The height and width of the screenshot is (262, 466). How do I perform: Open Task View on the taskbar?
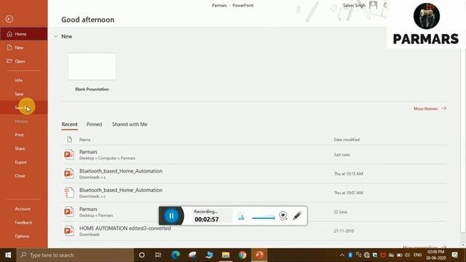tap(158, 255)
